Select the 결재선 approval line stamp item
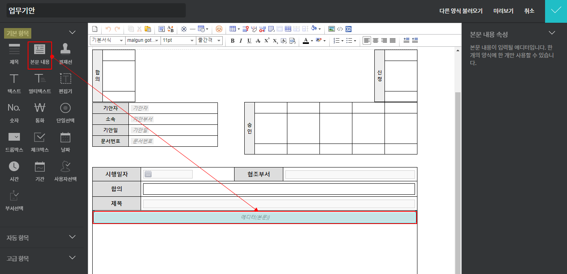 click(65, 54)
